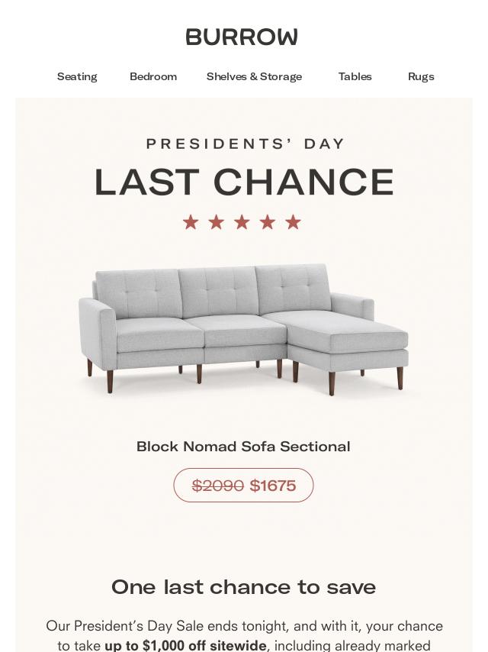
Task: Click the second red star icon
Action: point(217,222)
